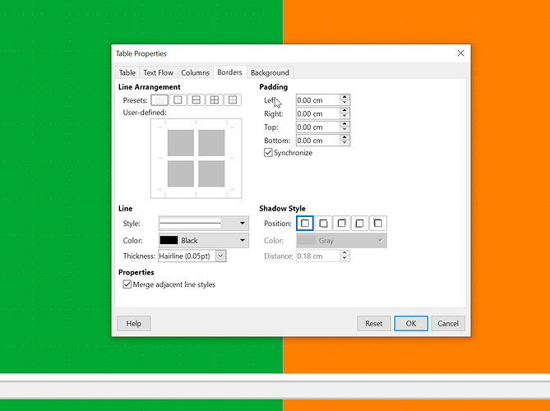Viewport: 550px width, 411px height.
Task: Switch to the Text Flow tab
Action: click(x=158, y=72)
